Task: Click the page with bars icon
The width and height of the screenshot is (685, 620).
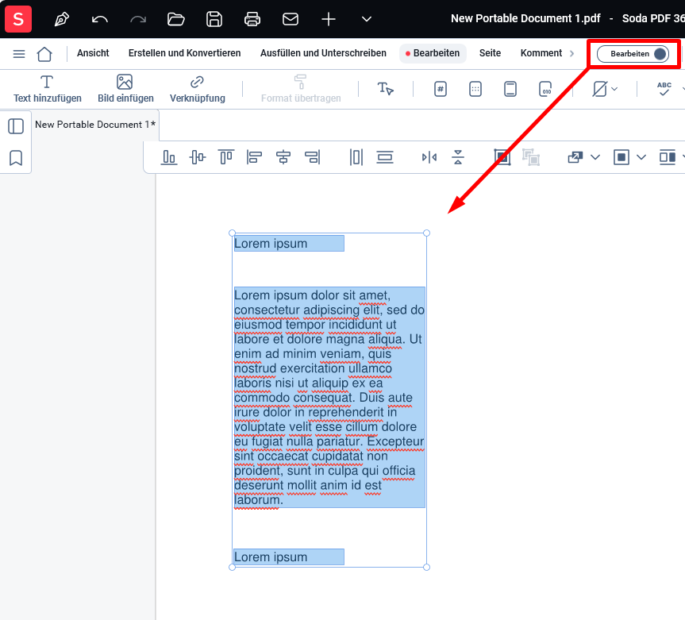Action: coord(510,89)
